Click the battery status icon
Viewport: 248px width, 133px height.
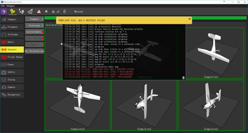(67, 11)
